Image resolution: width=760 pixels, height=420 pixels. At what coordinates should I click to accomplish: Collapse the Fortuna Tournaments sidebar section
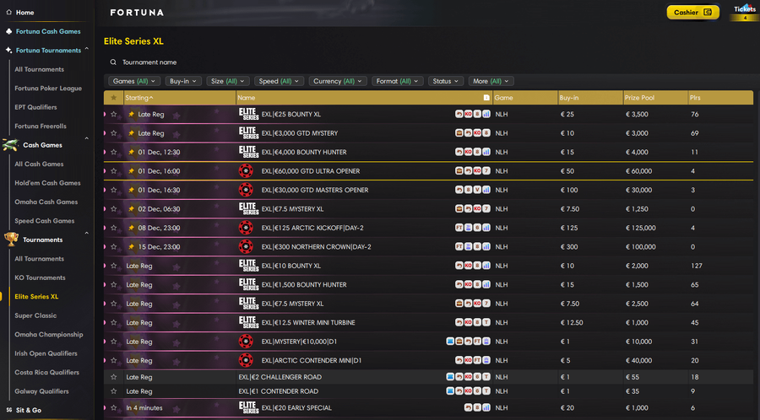pyautogui.click(x=87, y=50)
